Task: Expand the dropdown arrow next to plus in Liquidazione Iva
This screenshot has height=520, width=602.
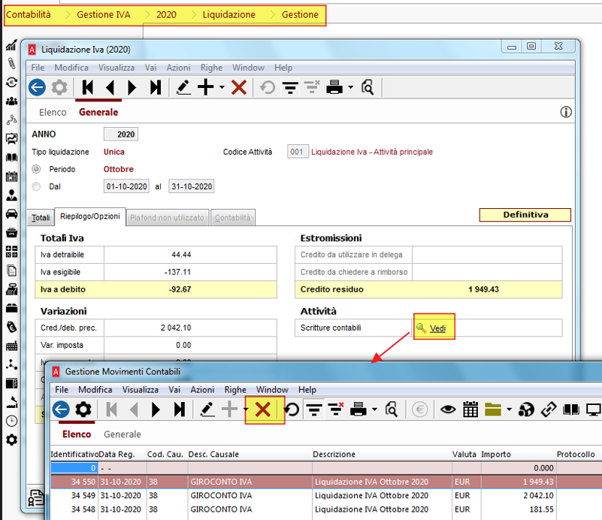Action: click(x=222, y=87)
